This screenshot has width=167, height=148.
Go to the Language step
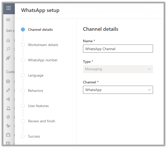tap(36, 75)
